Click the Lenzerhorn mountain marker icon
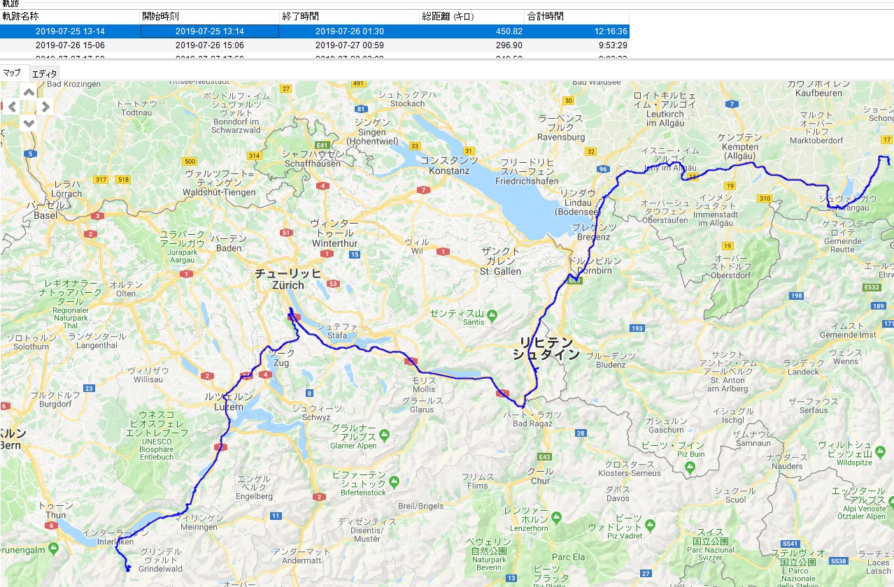894x587 pixels. point(556,518)
